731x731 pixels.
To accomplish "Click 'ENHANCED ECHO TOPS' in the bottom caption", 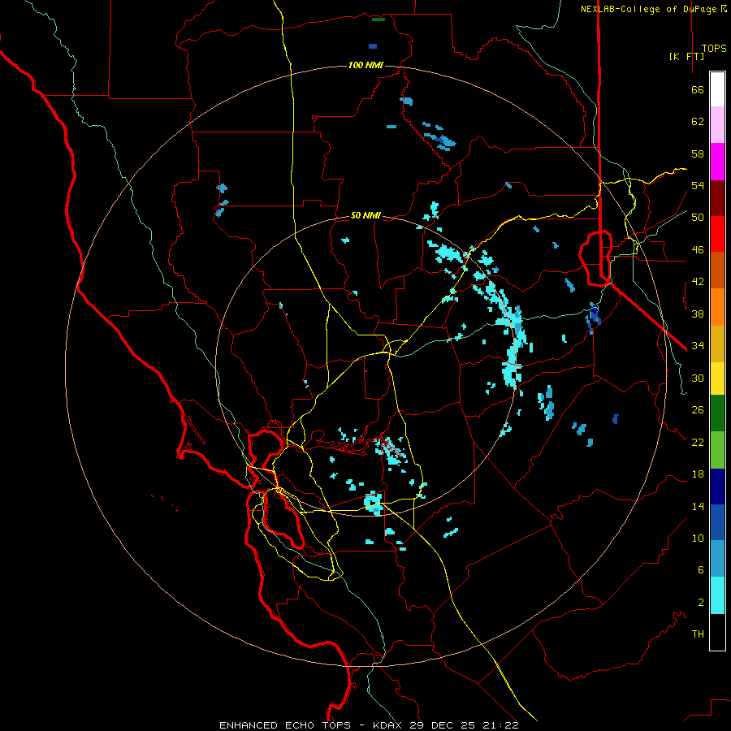I will click(x=285, y=725).
